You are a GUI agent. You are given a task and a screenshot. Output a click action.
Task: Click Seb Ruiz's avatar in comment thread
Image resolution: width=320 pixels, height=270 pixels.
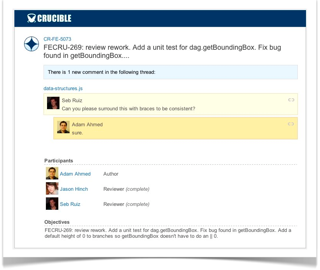point(53,103)
